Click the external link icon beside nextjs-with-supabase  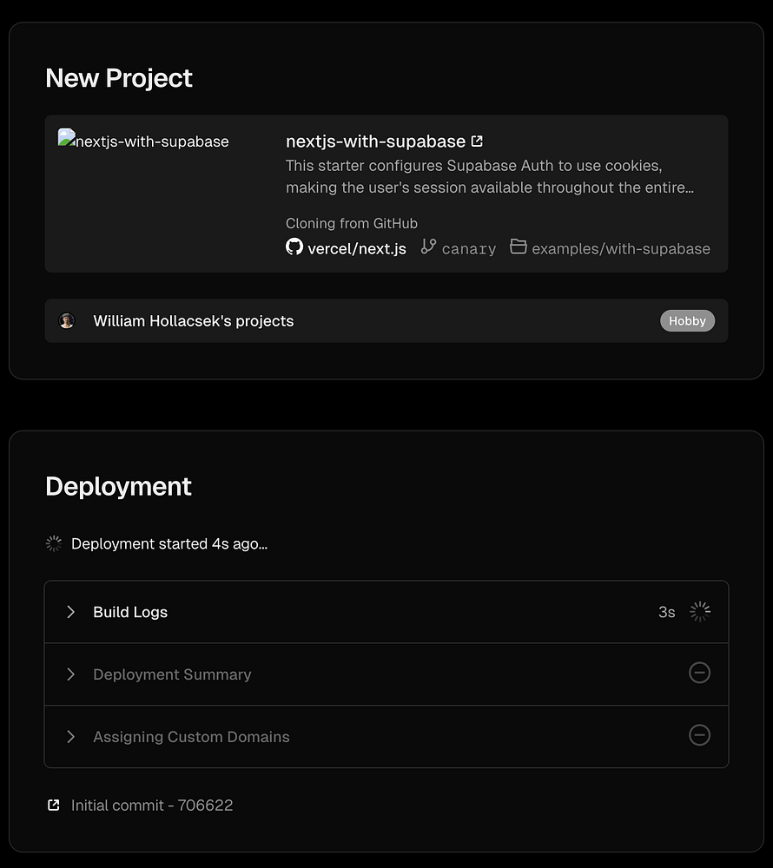click(x=477, y=141)
